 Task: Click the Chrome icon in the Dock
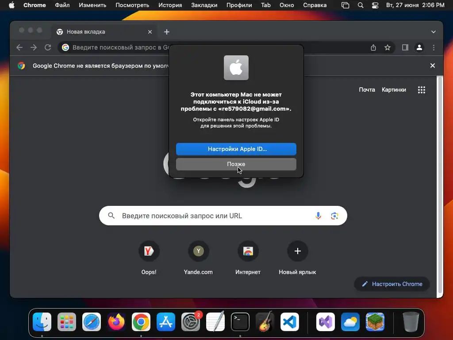point(141,322)
